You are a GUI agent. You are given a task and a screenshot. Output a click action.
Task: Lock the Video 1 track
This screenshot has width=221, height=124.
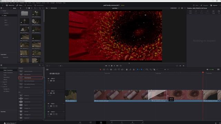pyautogui.click(x=48, y=93)
